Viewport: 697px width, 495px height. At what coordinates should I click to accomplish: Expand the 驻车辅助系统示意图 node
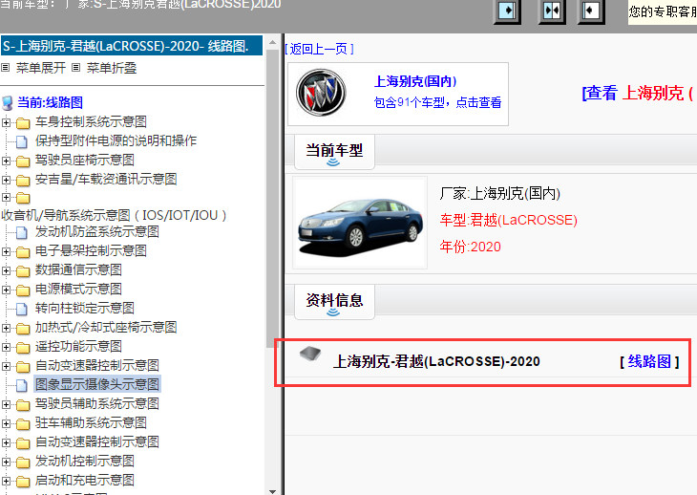(6, 424)
